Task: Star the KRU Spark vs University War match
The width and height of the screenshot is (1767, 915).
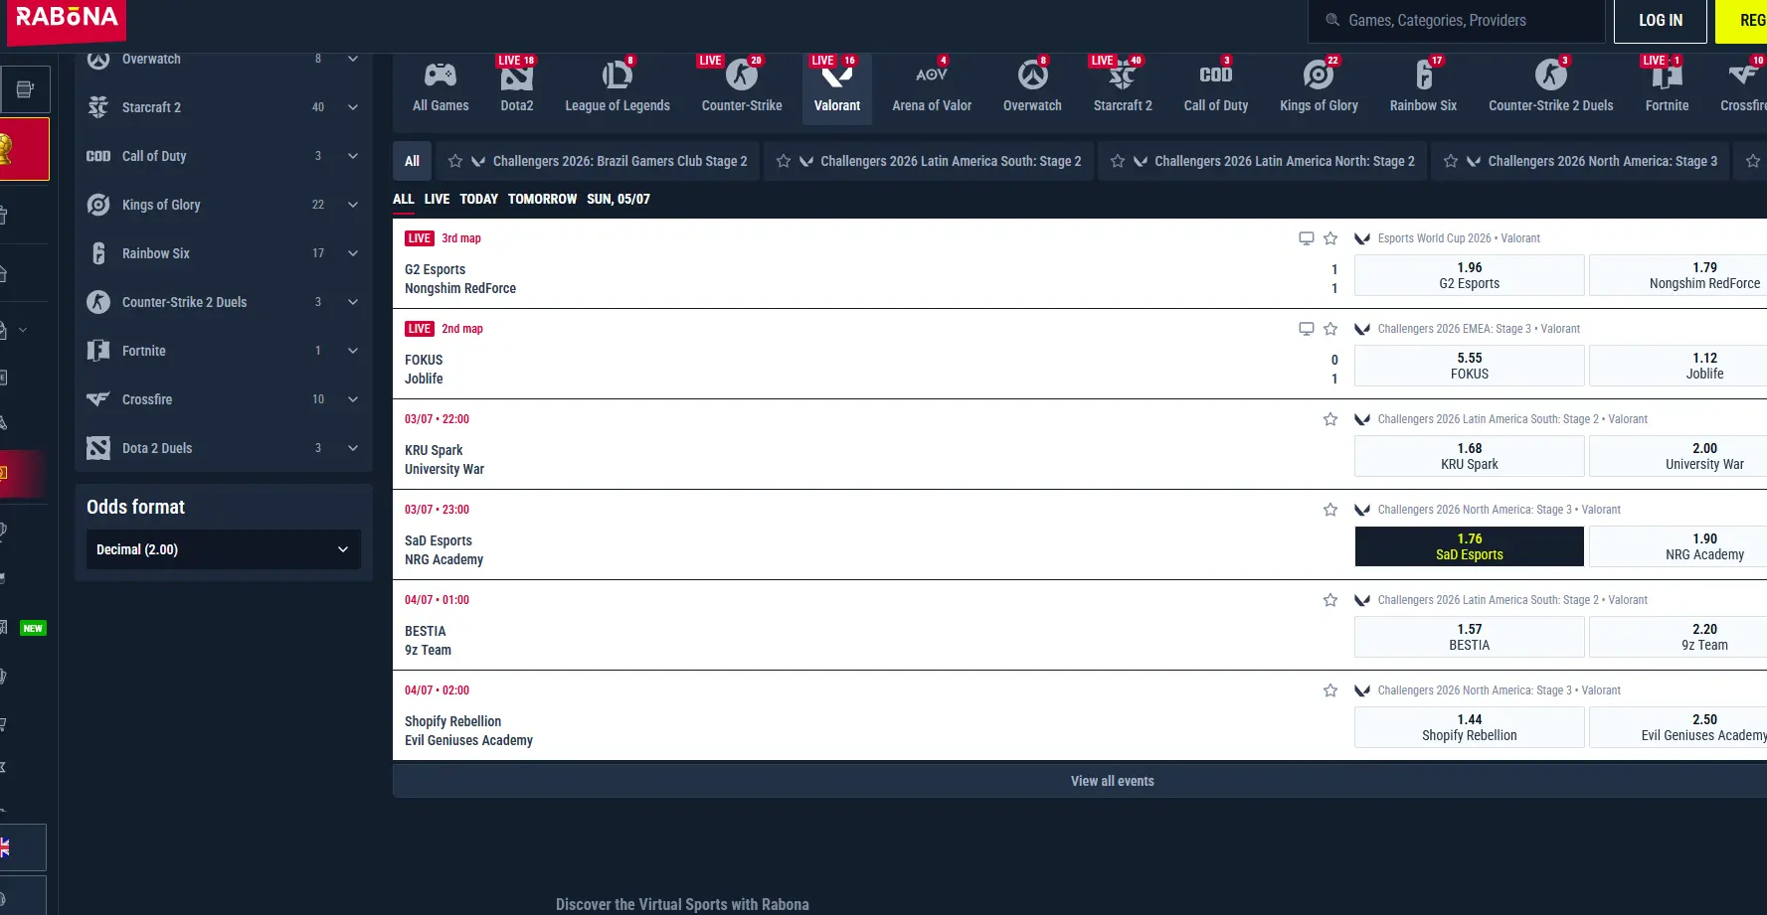Action: coord(1330,419)
